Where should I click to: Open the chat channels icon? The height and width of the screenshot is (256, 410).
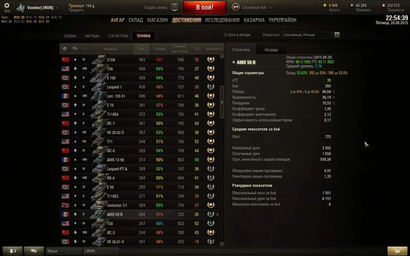pyautogui.click(x=34, y=251)
